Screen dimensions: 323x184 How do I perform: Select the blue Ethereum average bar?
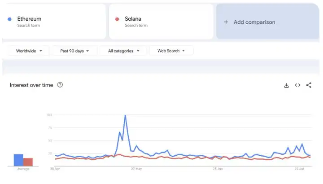pyautogui.click(x=18, y=160)
